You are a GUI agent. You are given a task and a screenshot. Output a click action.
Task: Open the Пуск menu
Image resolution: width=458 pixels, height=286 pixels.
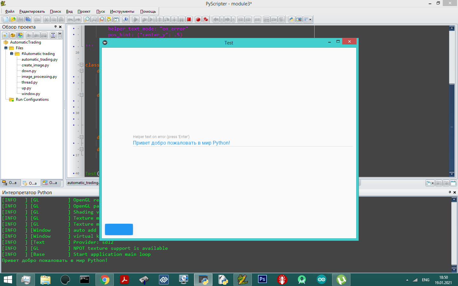[101, 11]
